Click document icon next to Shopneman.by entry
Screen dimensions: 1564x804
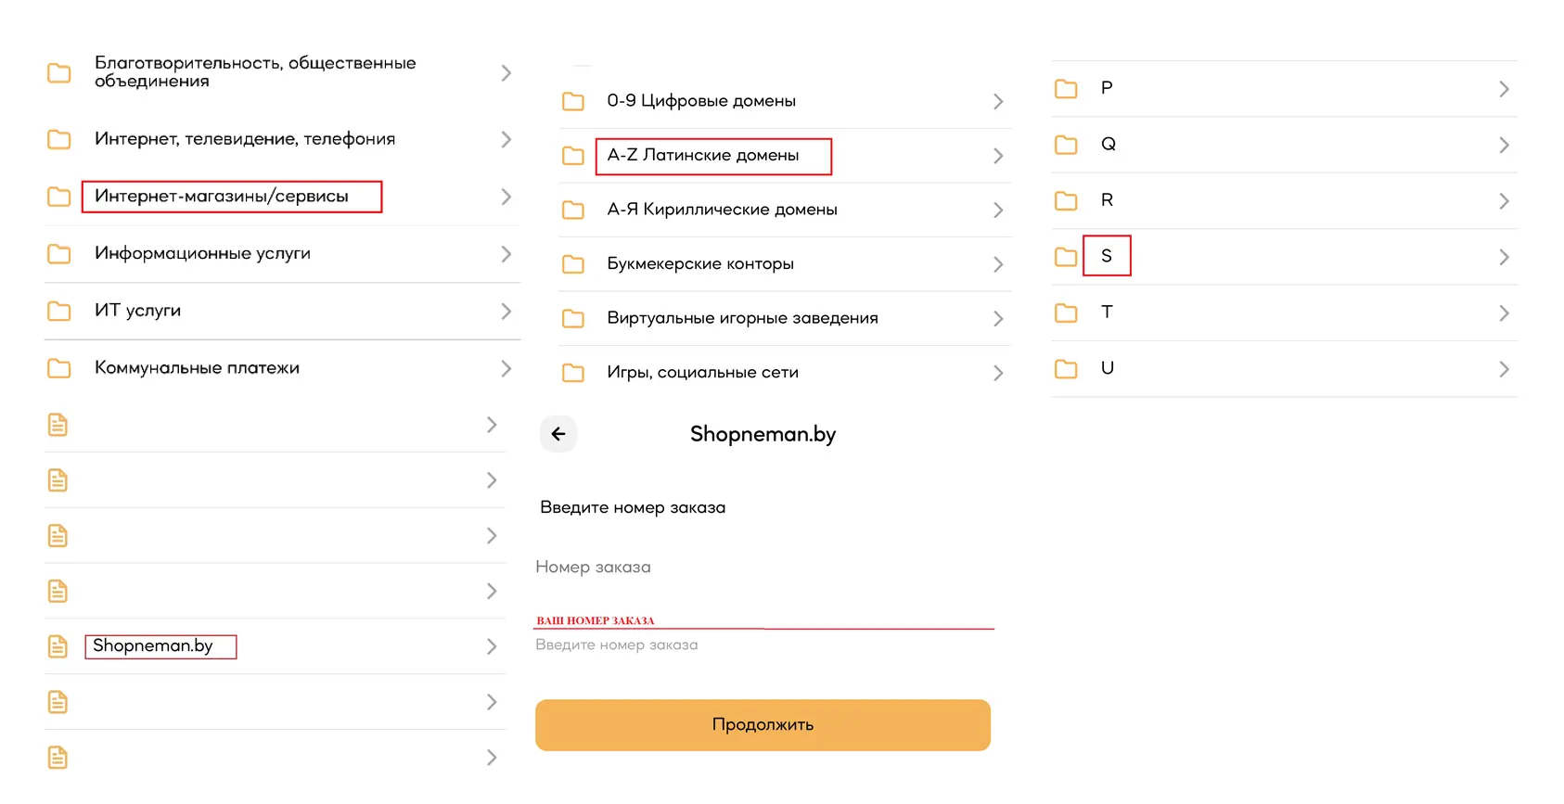coord(58,646)
